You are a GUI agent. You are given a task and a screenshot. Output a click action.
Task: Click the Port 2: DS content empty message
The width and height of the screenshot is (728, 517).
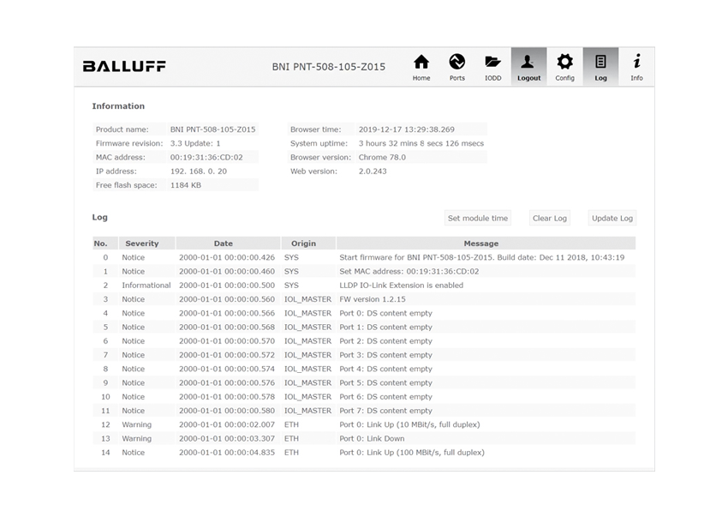(x=385, y=340)
